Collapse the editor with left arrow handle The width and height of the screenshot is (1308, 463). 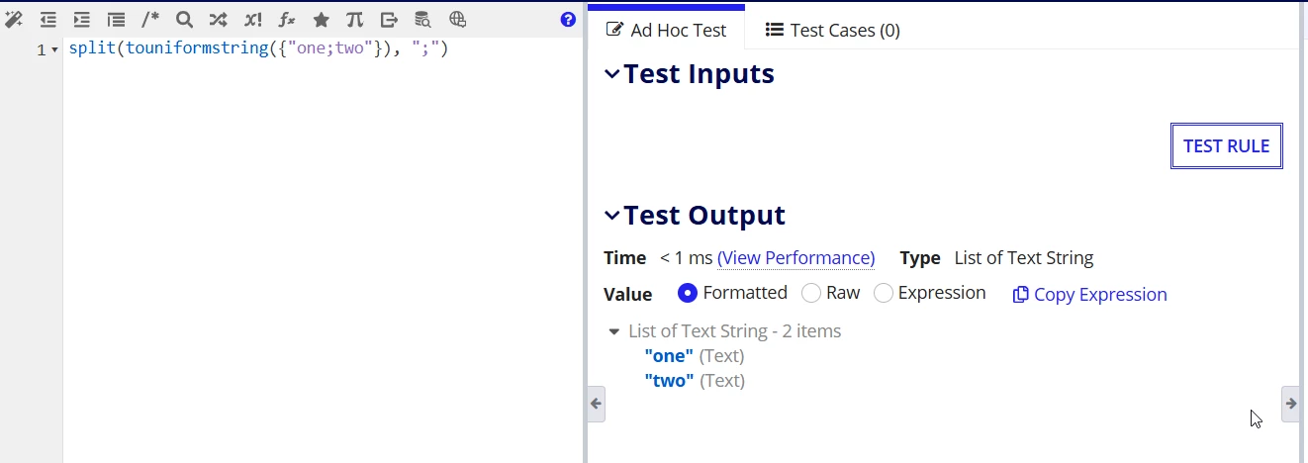point(596,404)
